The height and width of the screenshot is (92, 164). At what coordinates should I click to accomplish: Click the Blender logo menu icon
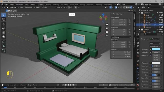click(x=2, y=4)
